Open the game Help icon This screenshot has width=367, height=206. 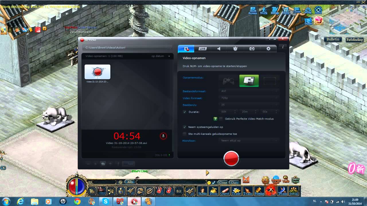286,11
